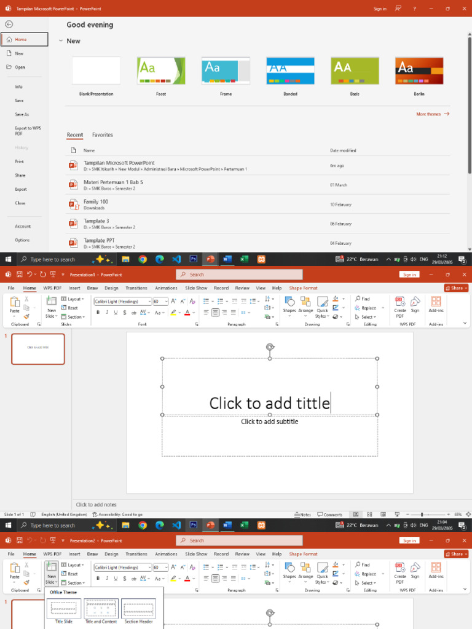
Task: Click Notes button in Presentation1 status bar
Action: [x=302, y=514]
